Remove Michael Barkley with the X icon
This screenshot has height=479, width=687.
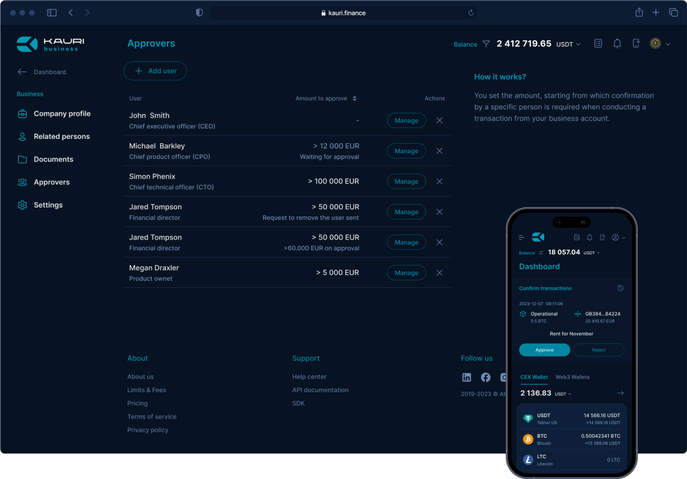[439, 151]
